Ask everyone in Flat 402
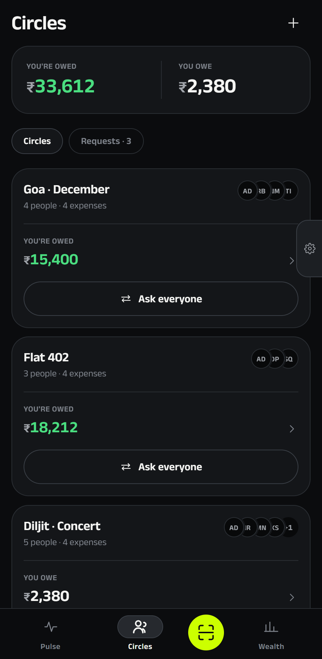 click(161, 467)
